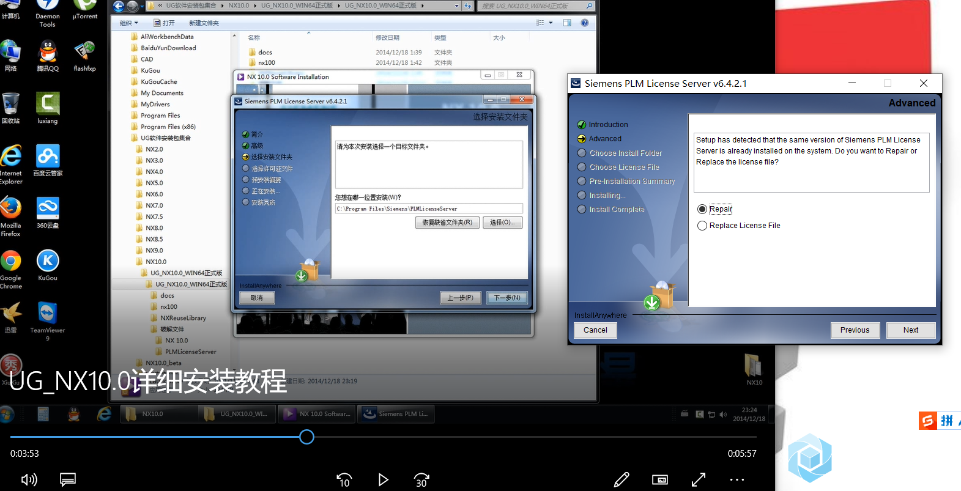Click 新建文件夹 in the Explorer toolbar

point(204,23)
